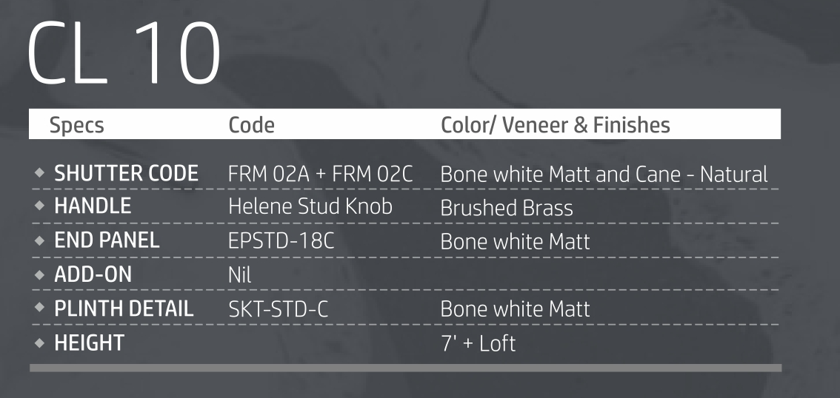
Task: Click the PLINTH DETAIL row label
Action: pos(124,309)
